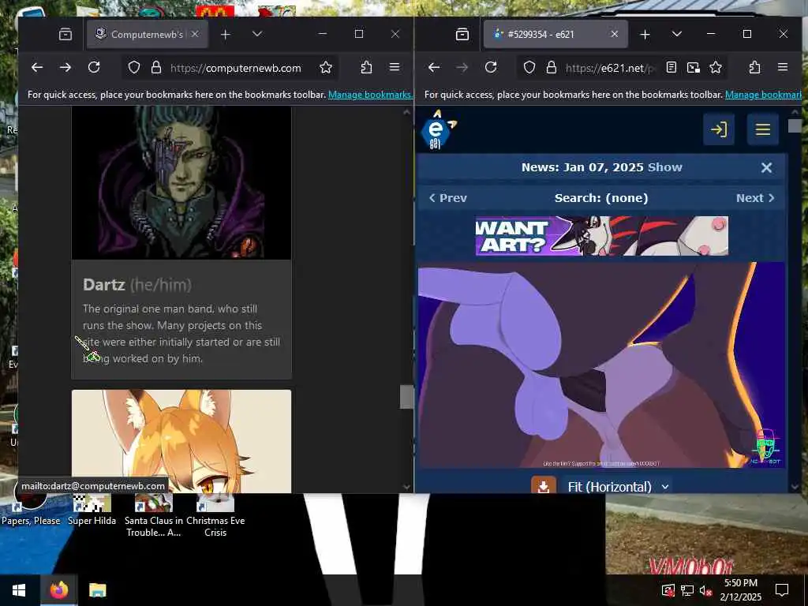The image size is (808, 606).
Task: Click the computernewb.com address bar
Action: click(235, 68)
